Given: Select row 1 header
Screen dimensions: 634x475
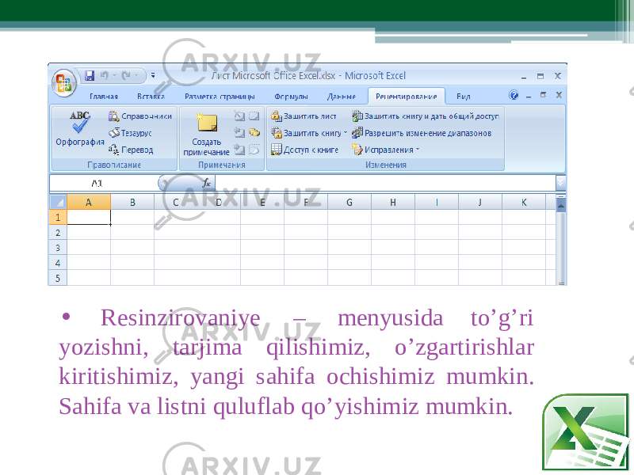Looking at the screenshot, I should [x=58, y=217].
